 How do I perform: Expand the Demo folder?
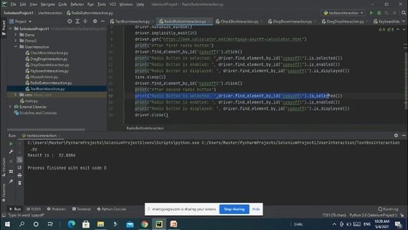15,34
